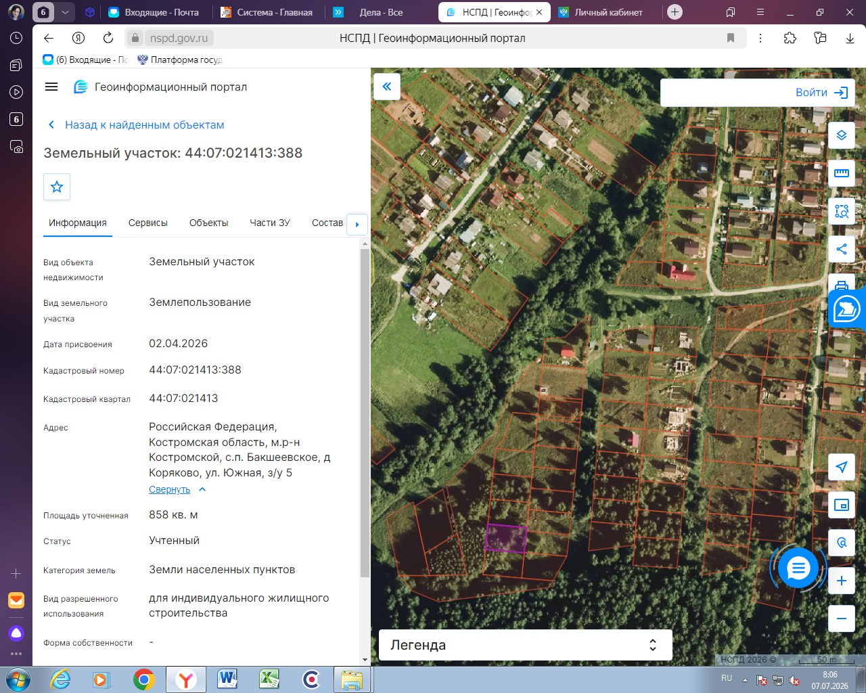
Task: Open the hamburger menu of portal
Action: point(51,87)
